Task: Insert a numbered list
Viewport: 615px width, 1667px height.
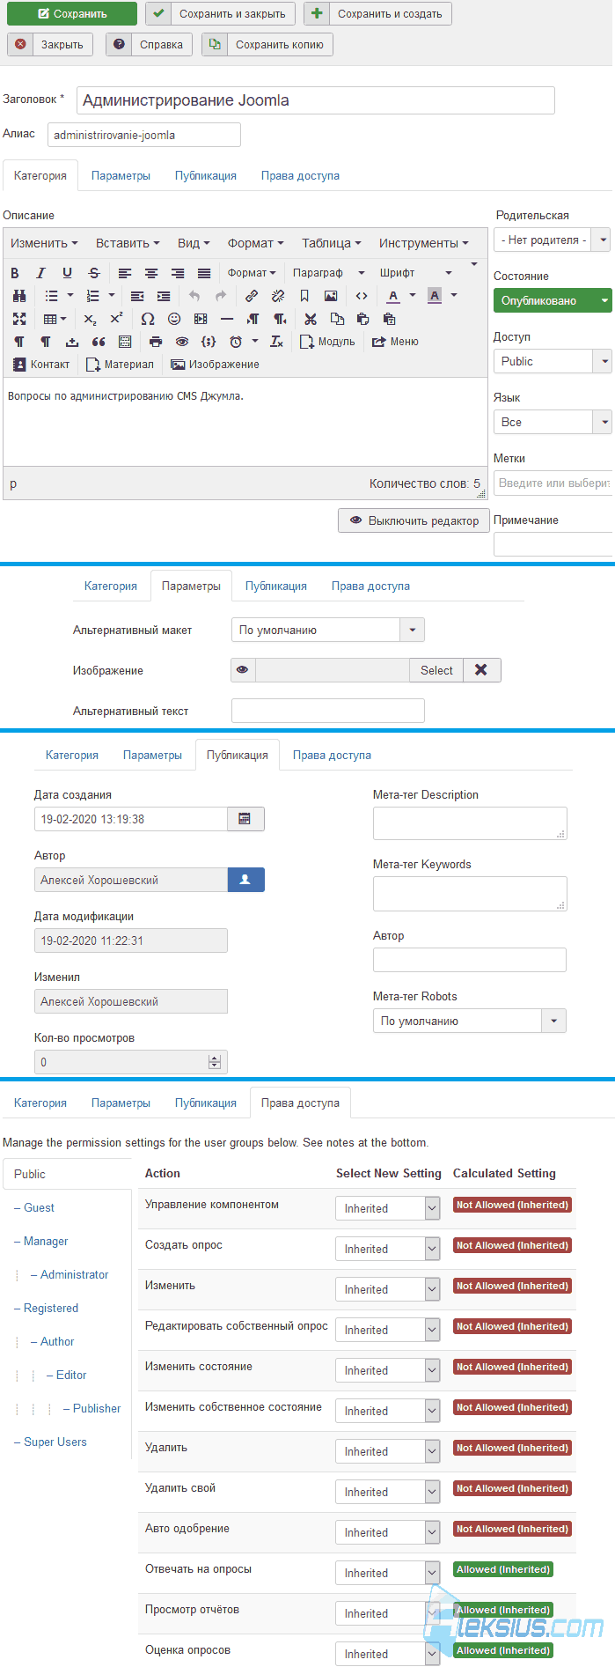Action: tap(93, 296)
